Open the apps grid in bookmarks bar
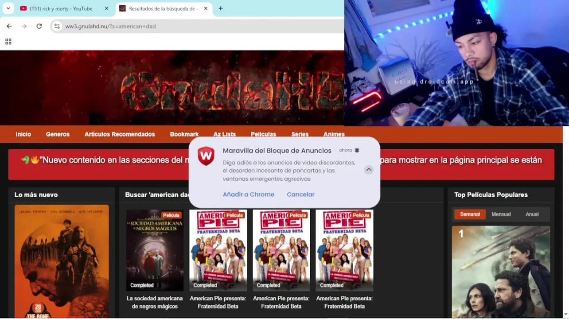Image resolution: width=569 pixels, height=319 pixels. point(8,42)
